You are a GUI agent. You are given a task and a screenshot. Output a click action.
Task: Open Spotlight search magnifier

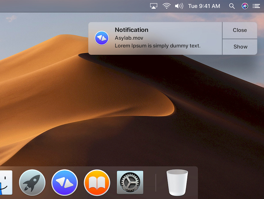point(232,6)
